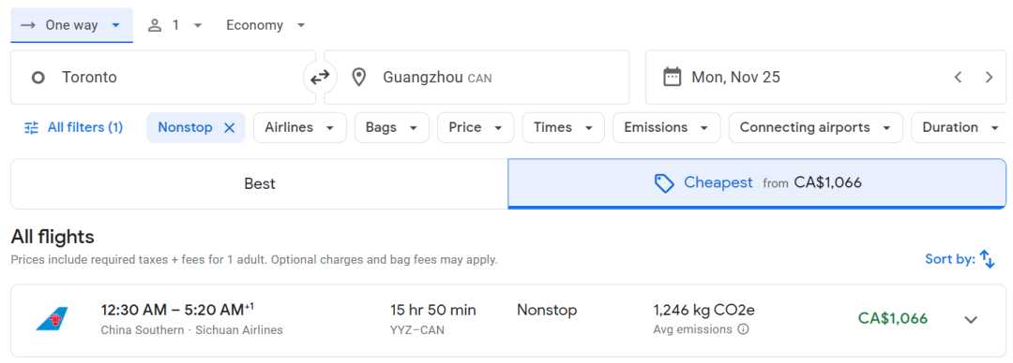Click the Sort by arrows icon
1013x363 pixels.
[x=987, y=259]
